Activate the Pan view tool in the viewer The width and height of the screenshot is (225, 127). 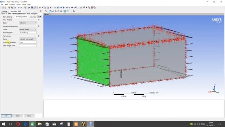tap(53, 11)
